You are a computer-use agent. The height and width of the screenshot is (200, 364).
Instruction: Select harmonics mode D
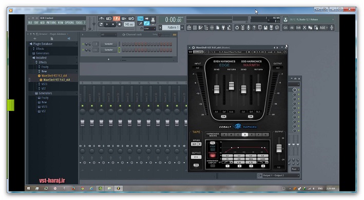pyautogui.click(x=245, y=135)
